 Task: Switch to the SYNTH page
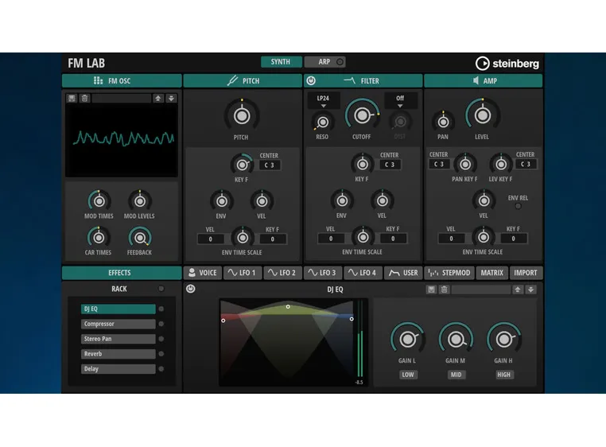[x=281, y=62]
